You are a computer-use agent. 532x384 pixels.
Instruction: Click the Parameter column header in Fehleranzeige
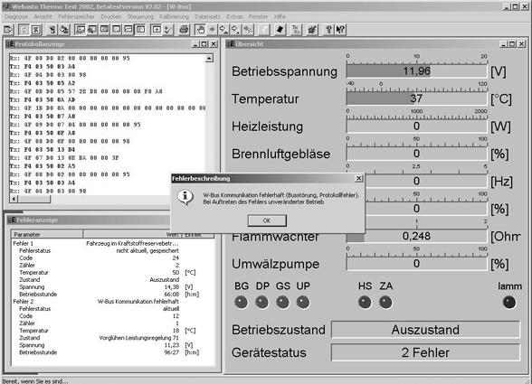[47, 235]
